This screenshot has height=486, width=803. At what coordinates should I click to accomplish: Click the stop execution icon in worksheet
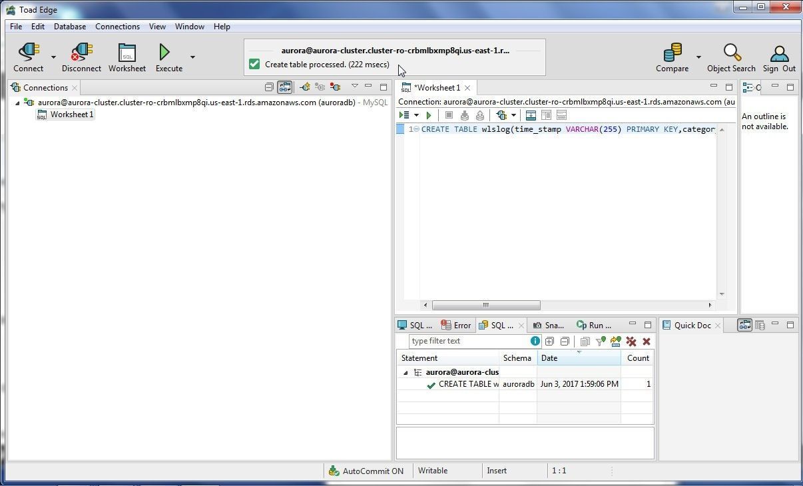pyautogui.click(x=449, y=115)
